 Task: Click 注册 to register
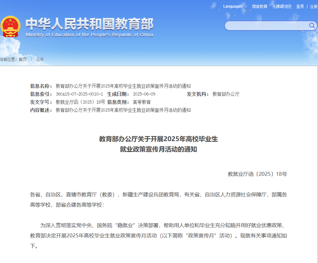(x=314, y=6)
